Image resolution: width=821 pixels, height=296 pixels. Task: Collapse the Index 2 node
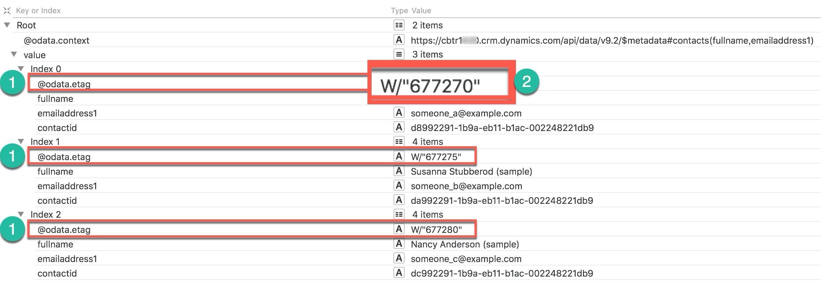point(21,214)
